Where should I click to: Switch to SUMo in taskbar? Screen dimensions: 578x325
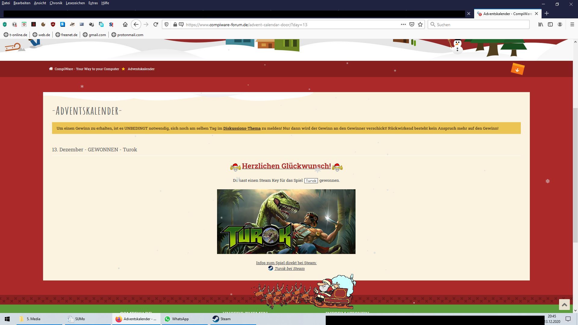coord(88,319)
